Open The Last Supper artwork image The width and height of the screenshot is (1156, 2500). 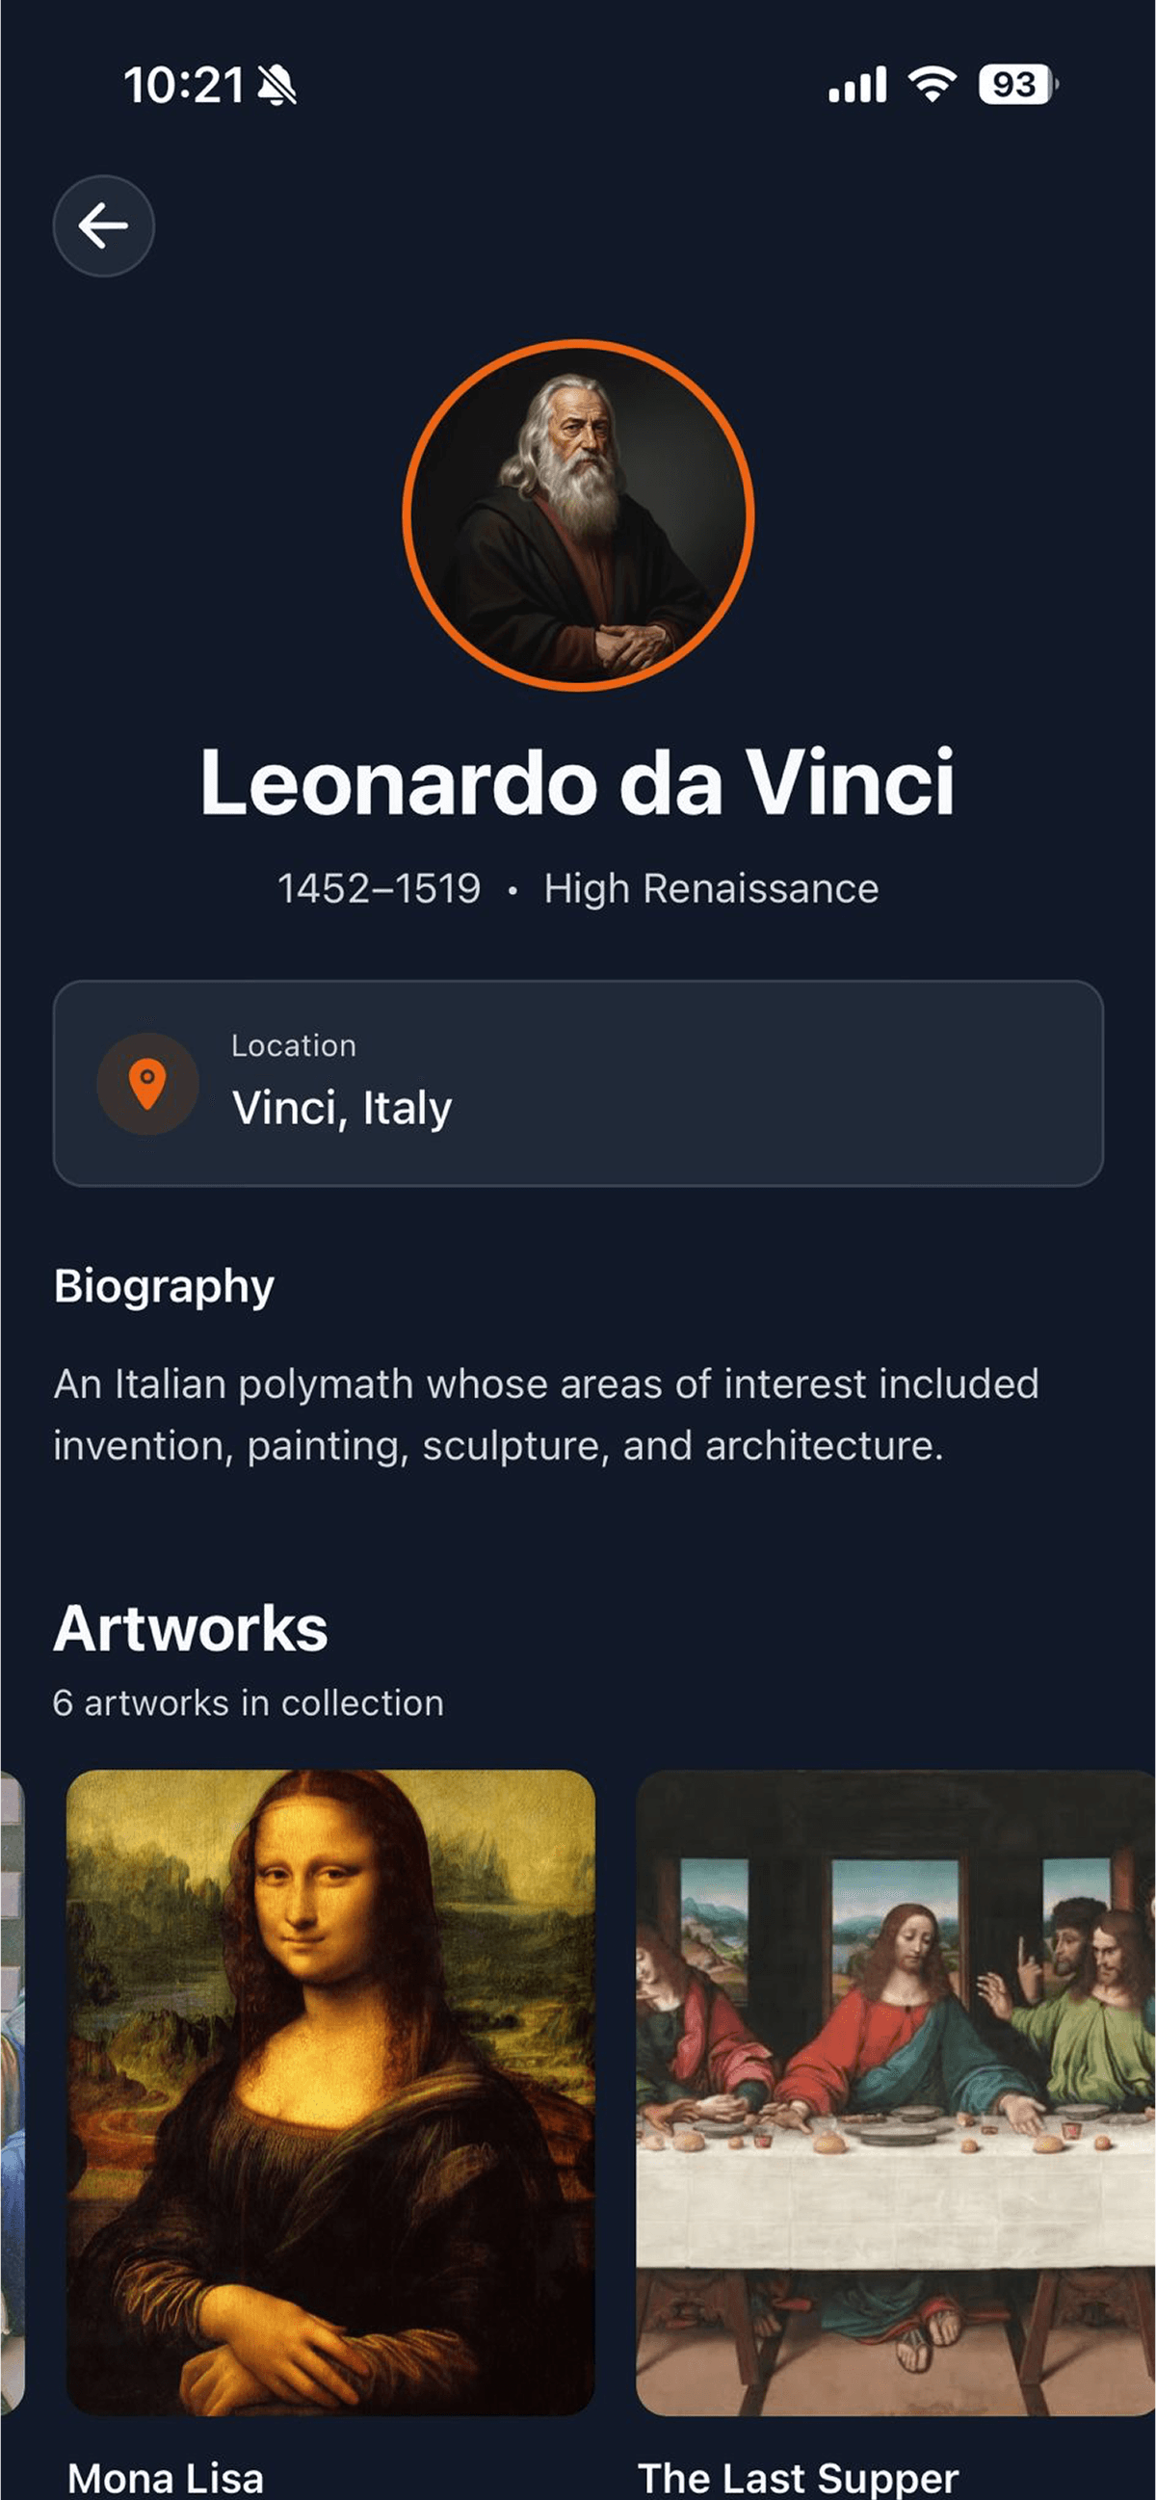point(895,2092)
